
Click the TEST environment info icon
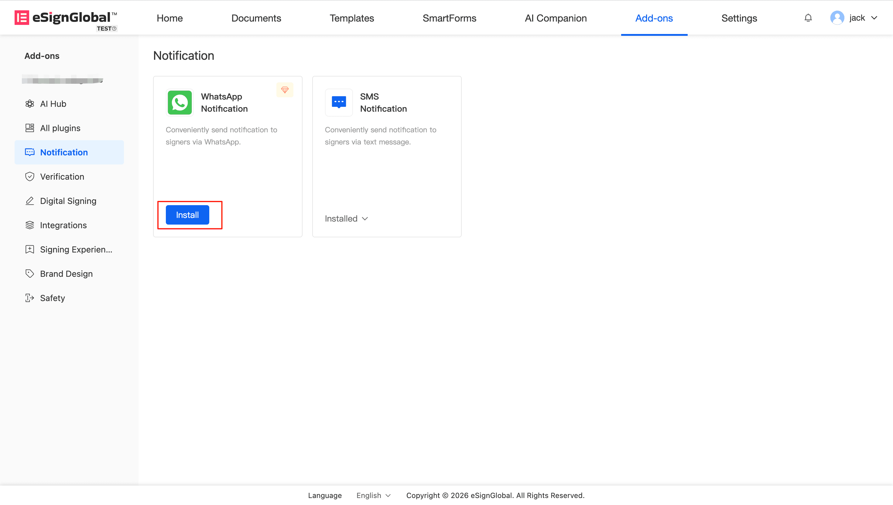(114, 29)
